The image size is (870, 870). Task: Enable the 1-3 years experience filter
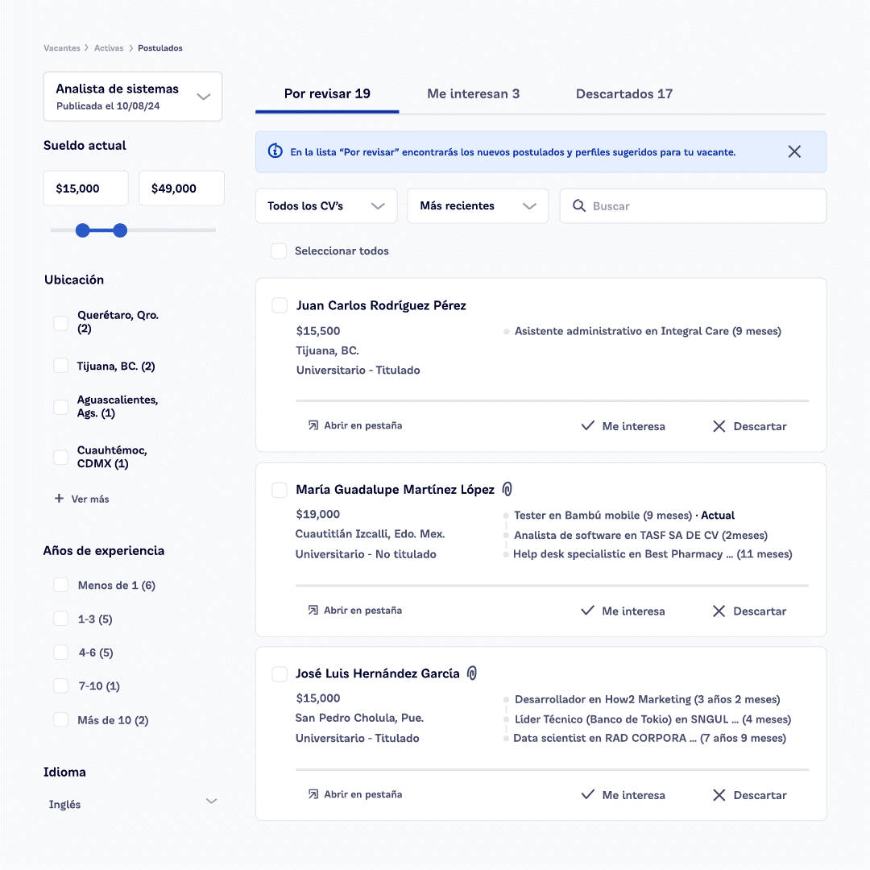tap(61, 619)
